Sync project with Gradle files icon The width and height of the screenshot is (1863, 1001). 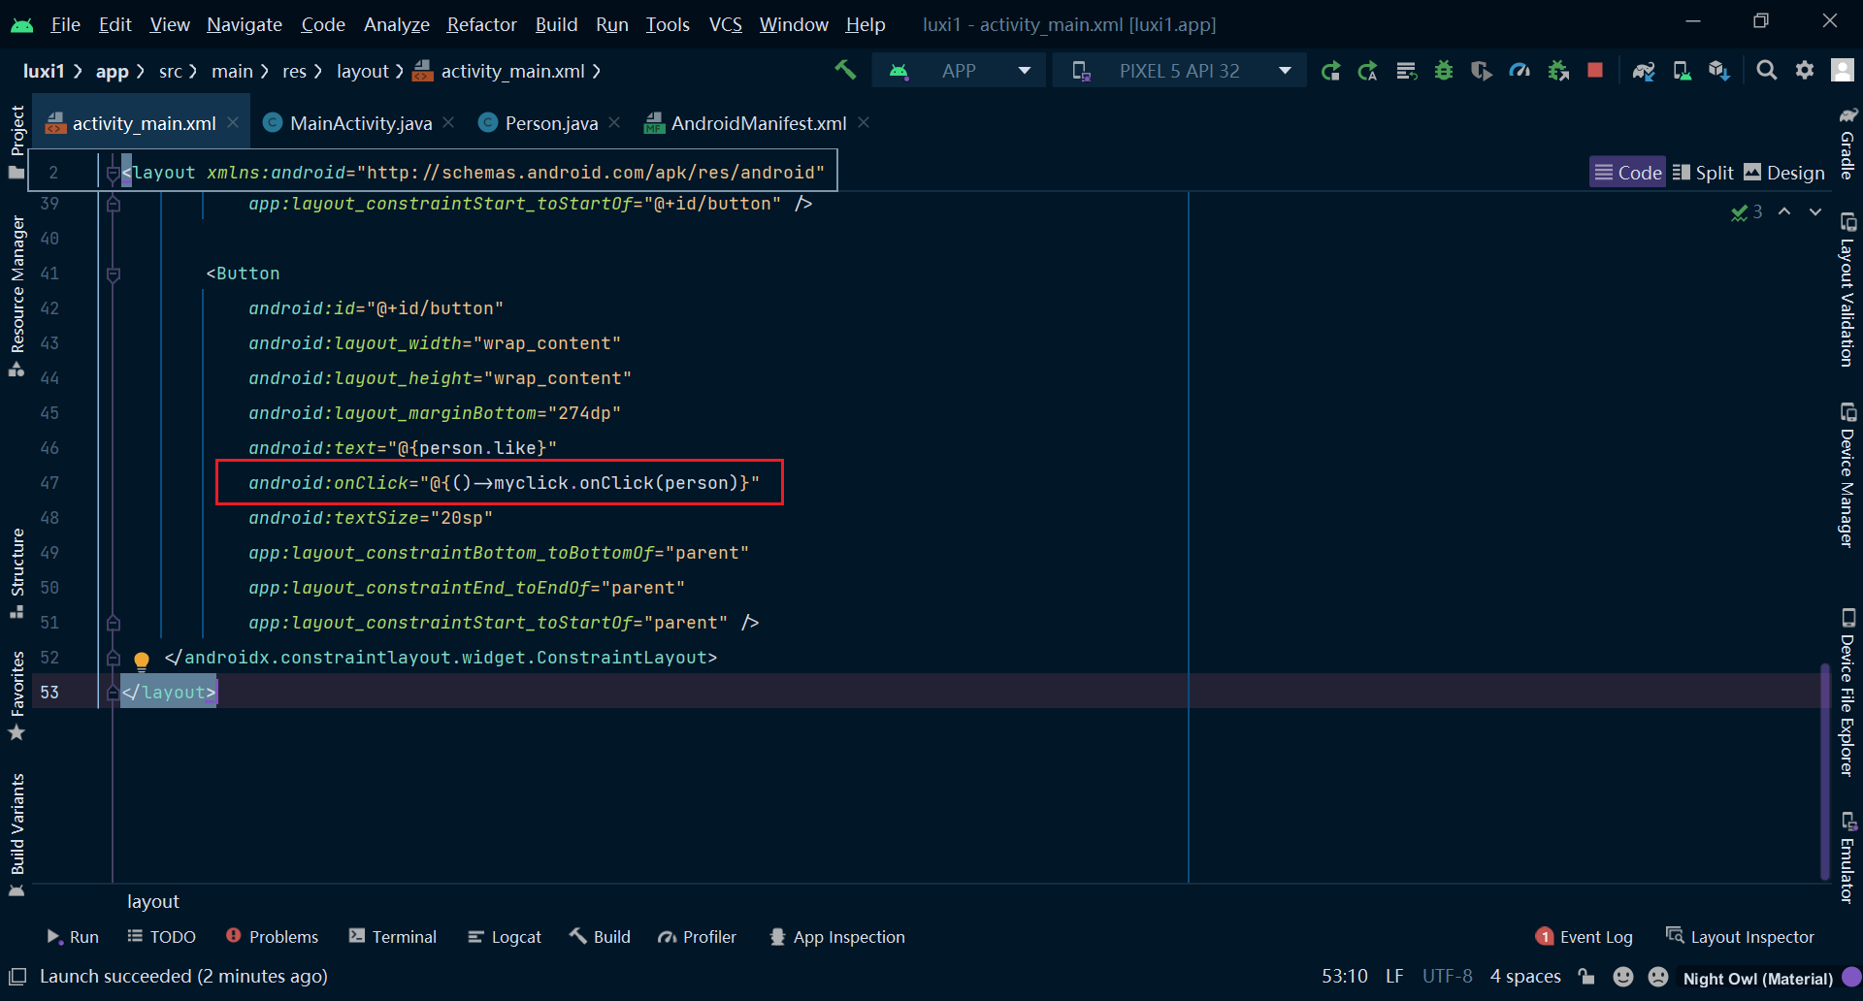click(1644, 71)
